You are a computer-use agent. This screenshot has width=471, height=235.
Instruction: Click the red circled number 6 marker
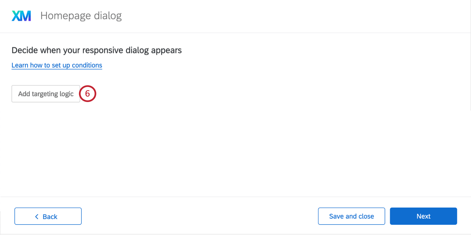click(x=88, y=94)
